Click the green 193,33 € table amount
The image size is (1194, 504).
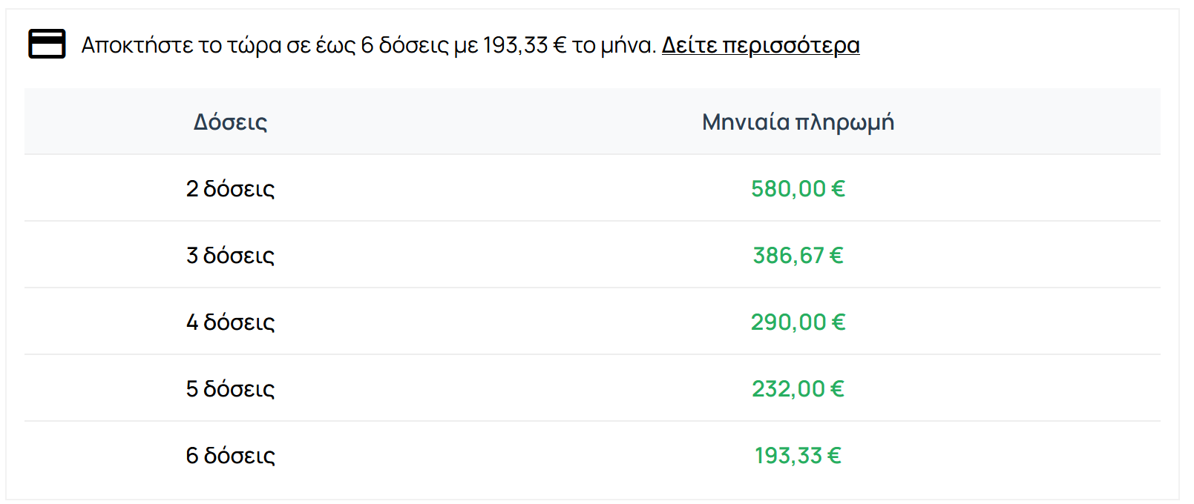798,455
